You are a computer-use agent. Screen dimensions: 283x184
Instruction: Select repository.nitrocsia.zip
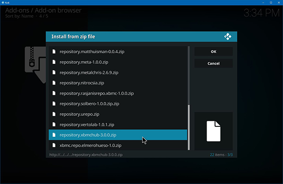pos(118,83)
